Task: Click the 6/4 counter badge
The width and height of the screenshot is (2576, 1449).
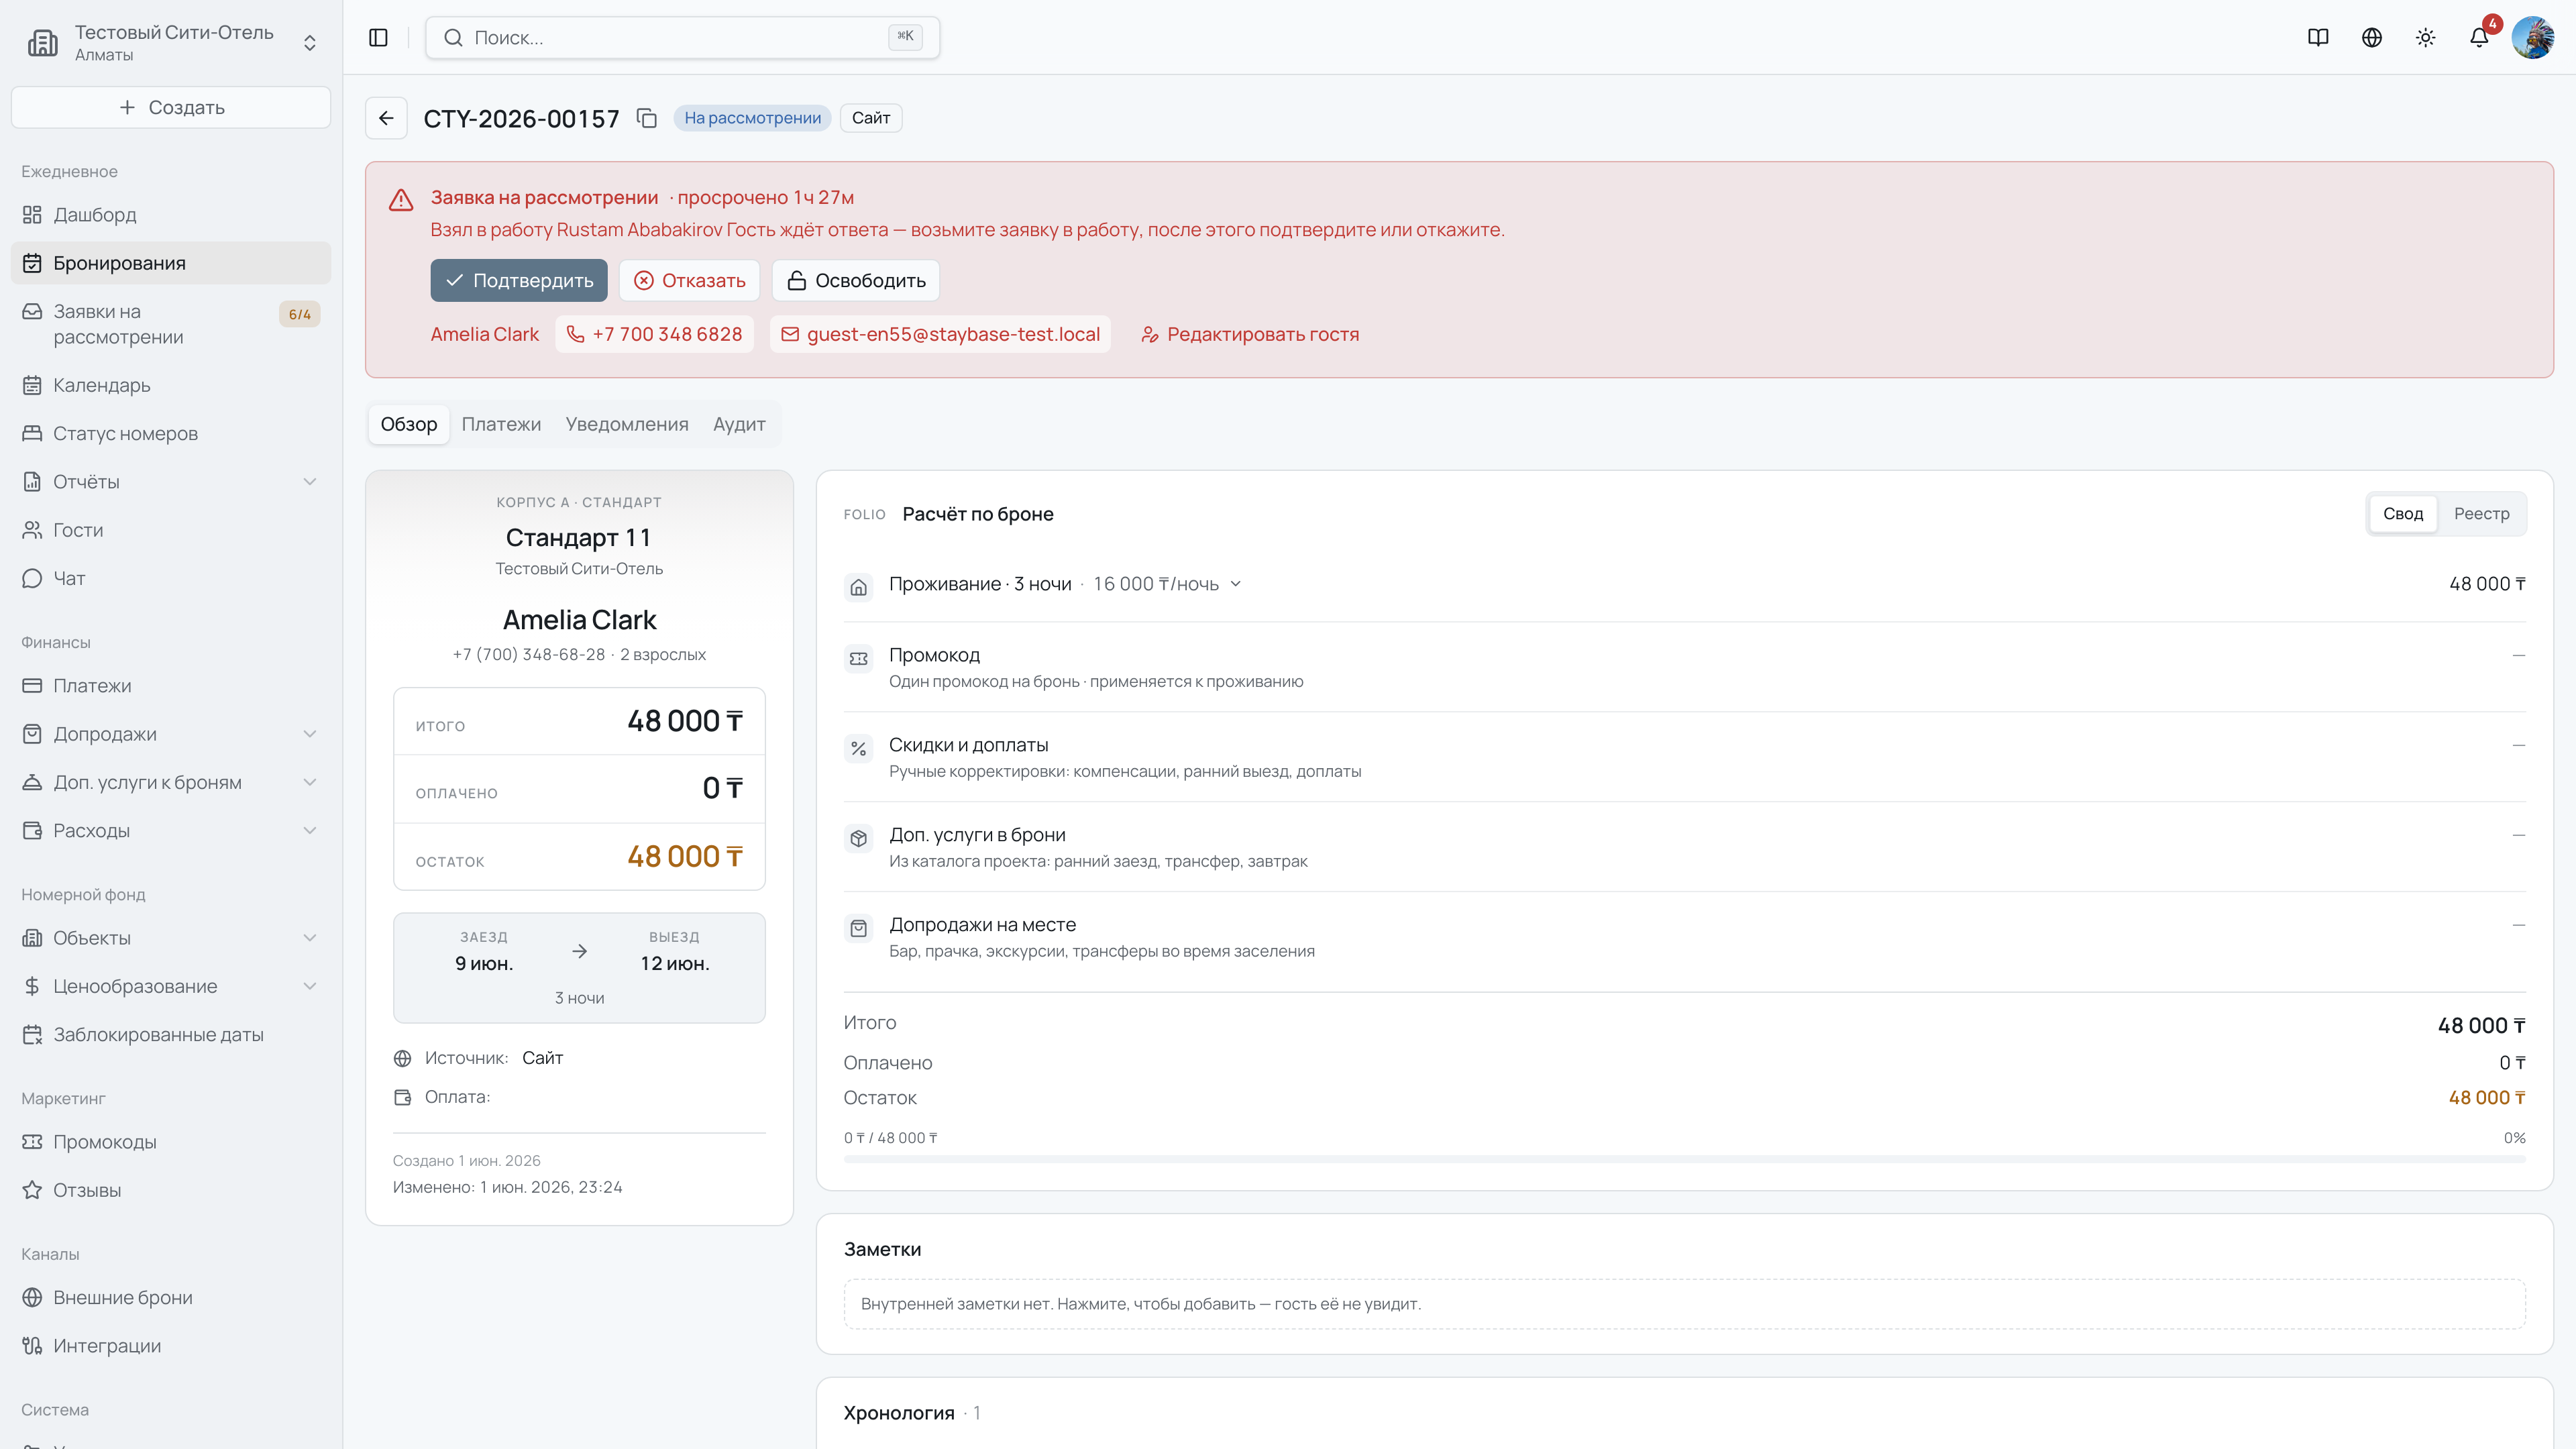Action: (x=299, y=314)
